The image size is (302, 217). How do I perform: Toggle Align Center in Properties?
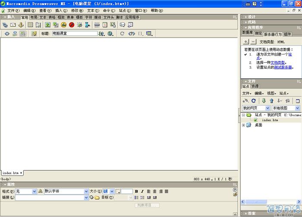154,191
